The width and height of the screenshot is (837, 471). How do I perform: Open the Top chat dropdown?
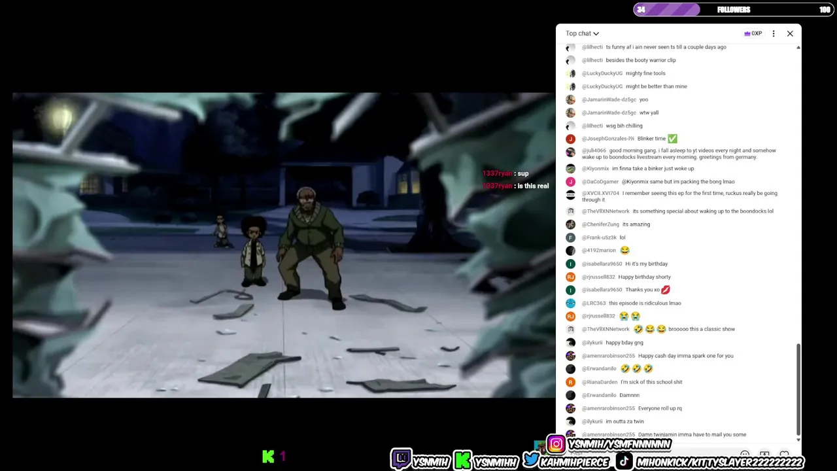pos(582,33)
